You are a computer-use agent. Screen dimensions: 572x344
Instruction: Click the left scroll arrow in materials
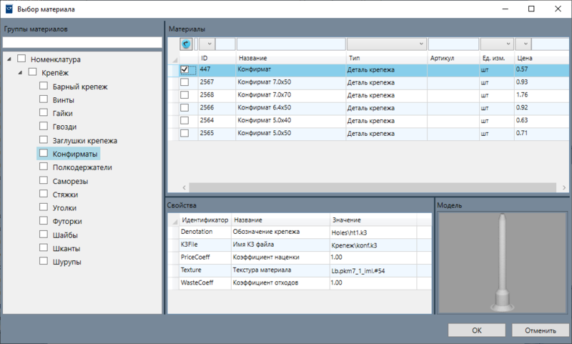point(184,187)
